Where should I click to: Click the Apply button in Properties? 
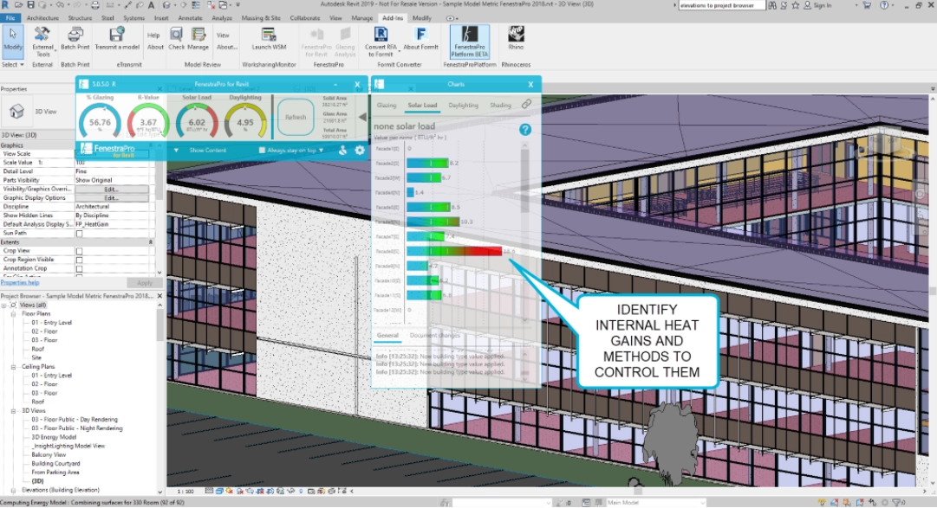click(145, 283)
